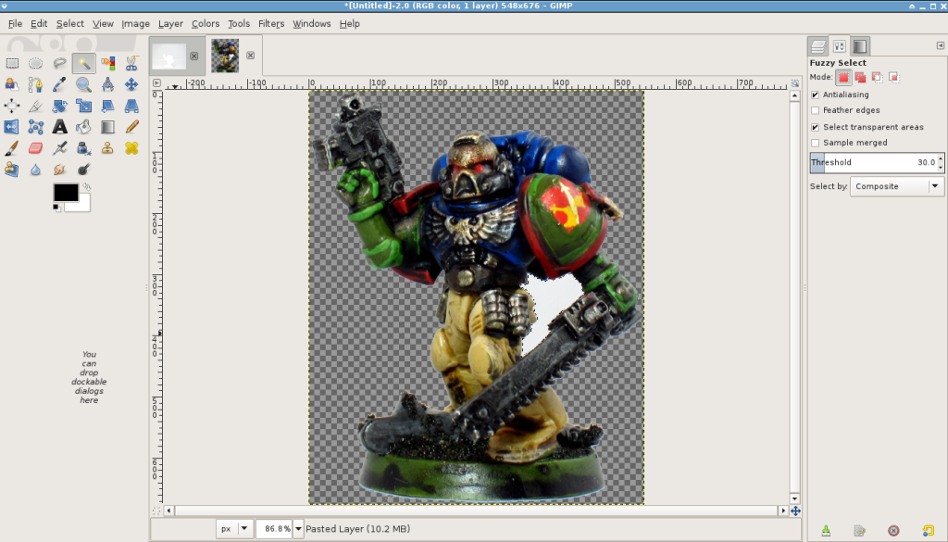Open the zoom percentage dropdown arrow
Screen dimensions: 948x542
(x=298, y=529)
